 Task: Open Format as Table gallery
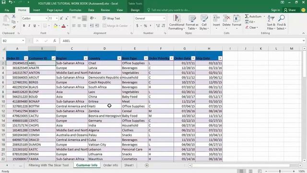coord(192,23)
